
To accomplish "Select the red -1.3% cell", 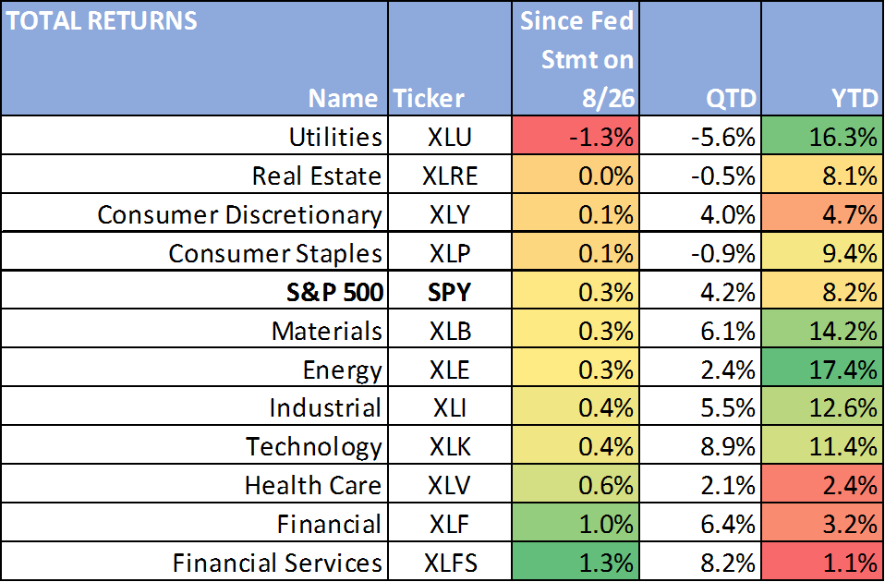I will tap(576, 136).
